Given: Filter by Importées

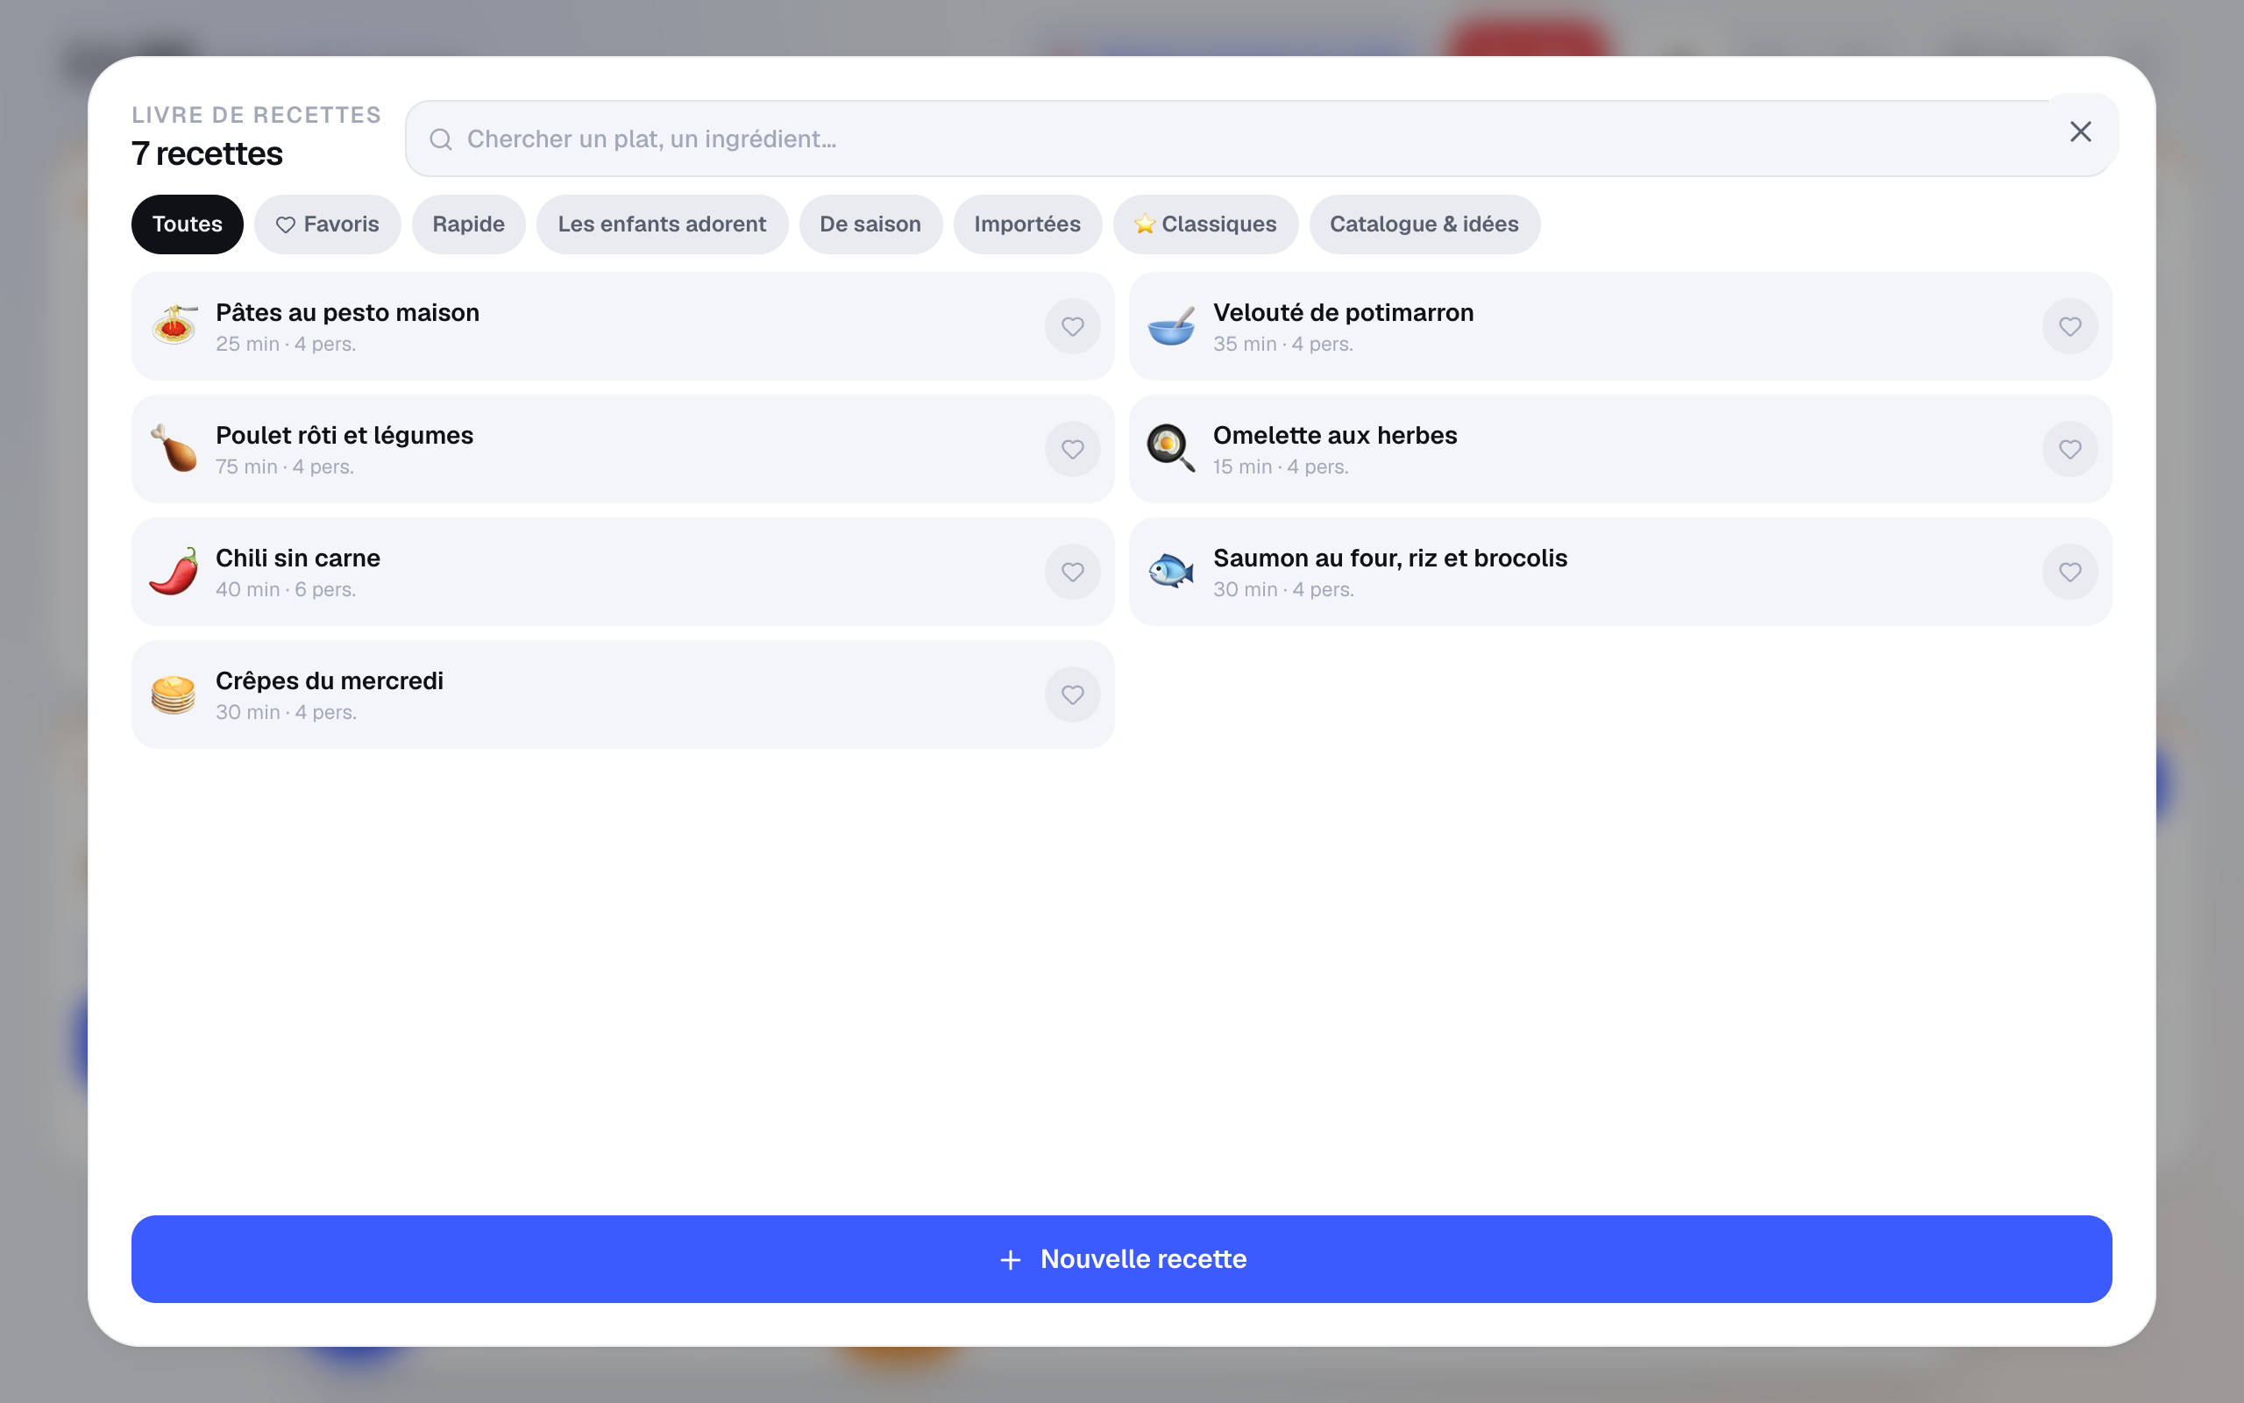Looking at the screenshot, I should click(x=1027, y=224).
